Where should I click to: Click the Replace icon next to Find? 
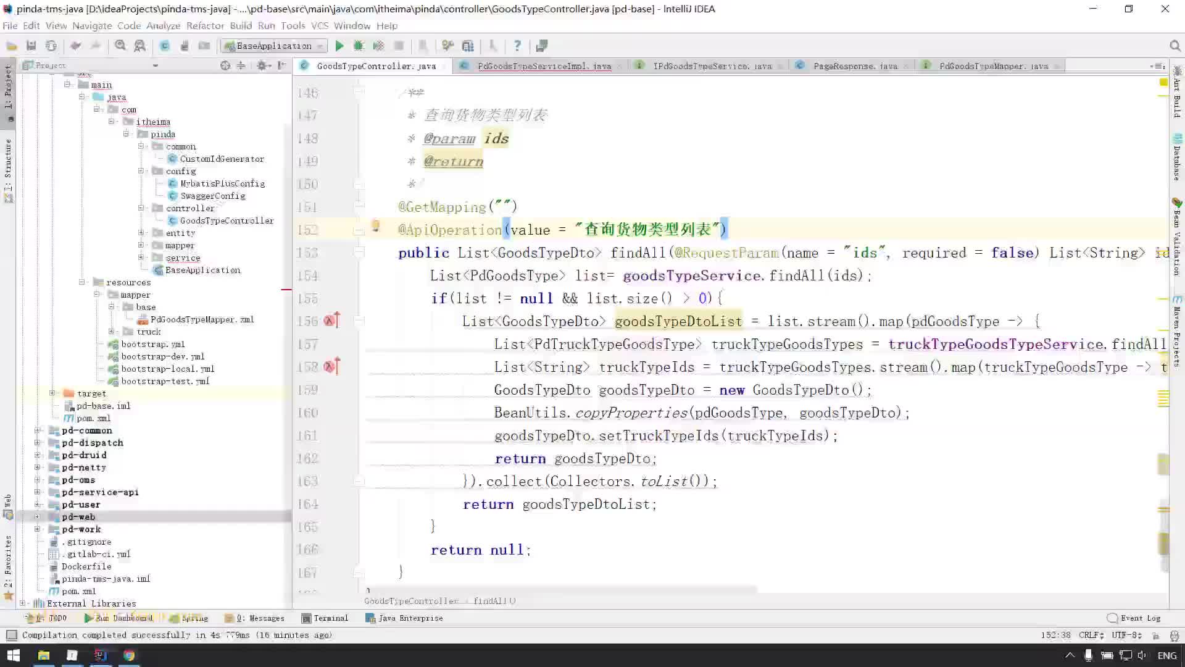[140, 46]
